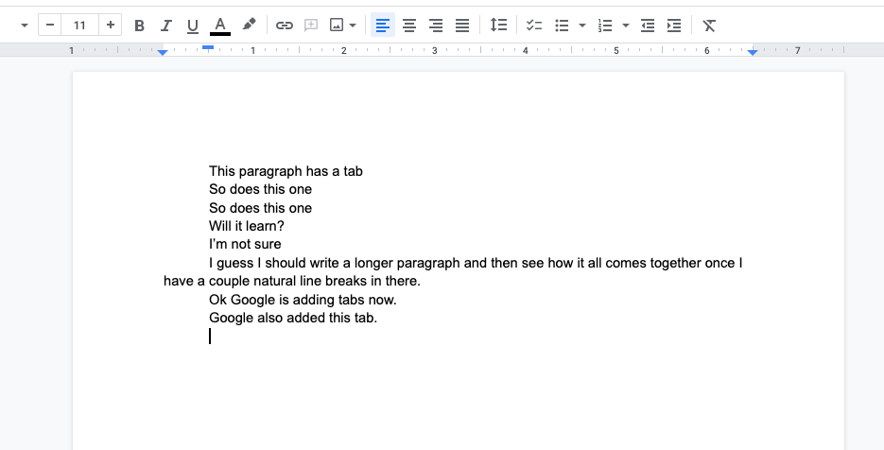This screenshot has height=450, width=884.
Task: Select left align
Action: coord(383,26)
